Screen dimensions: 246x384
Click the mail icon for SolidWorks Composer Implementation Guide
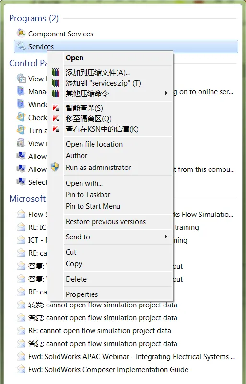coord(21,369)
